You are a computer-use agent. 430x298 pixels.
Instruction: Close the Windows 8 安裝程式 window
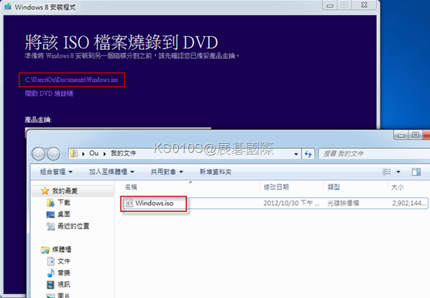(364, 5)
